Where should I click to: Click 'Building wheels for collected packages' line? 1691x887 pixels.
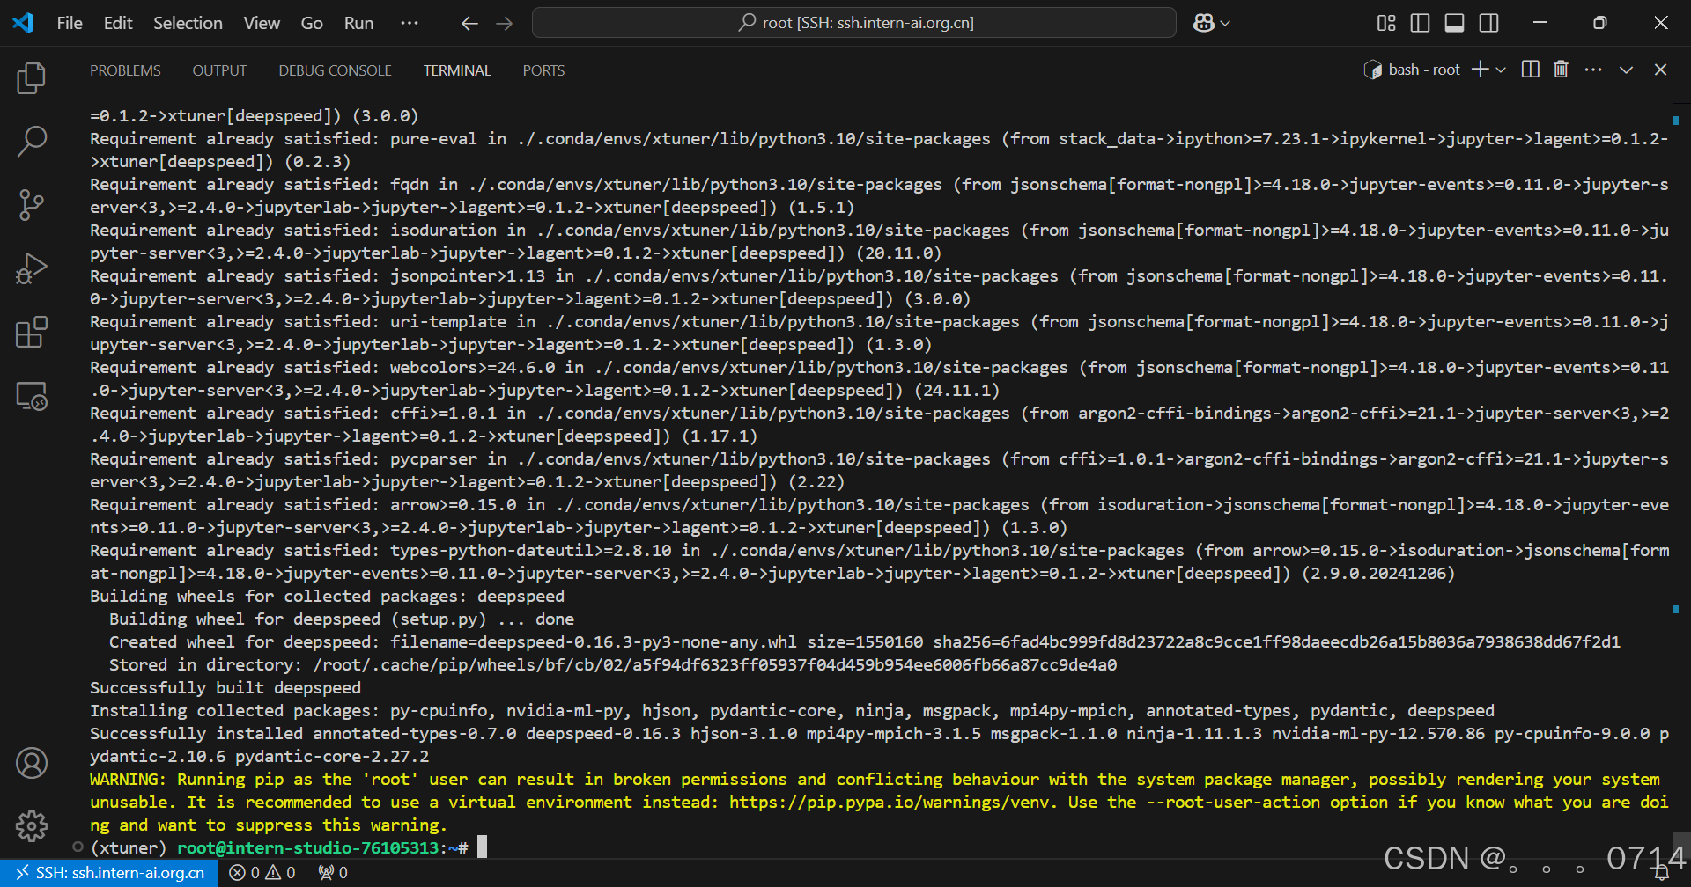327,597
